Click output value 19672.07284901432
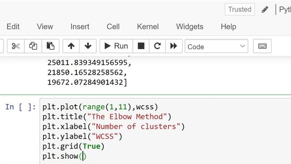This screenshot has height=164, width=291. tap(87, 82)
